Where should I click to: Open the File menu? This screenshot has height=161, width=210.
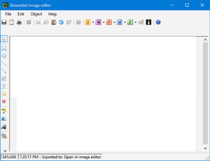8,14
